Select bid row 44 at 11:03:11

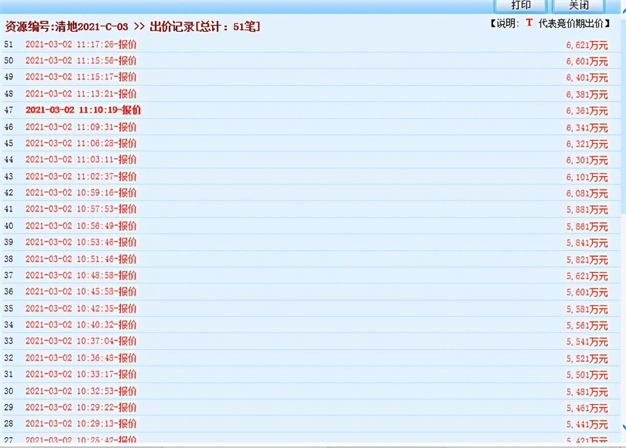tap(312, 159)
